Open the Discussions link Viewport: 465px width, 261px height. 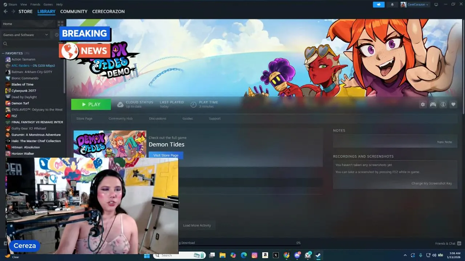[158, 119]
